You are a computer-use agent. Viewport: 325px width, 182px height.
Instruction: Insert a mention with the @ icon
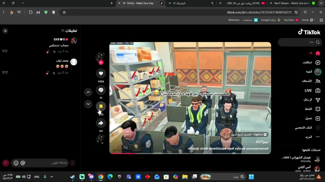coord(23,163)
